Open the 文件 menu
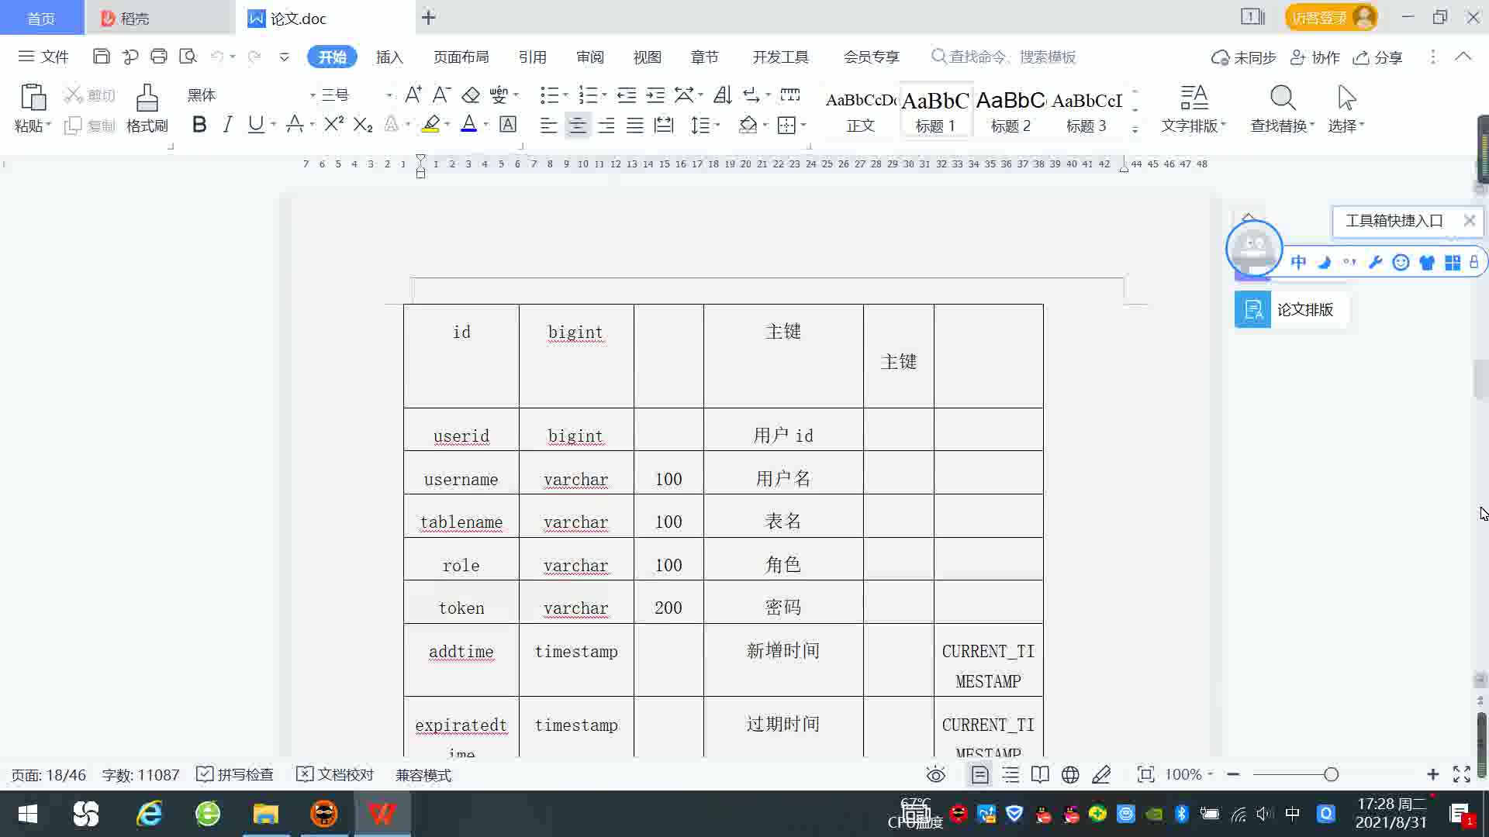The height and width of the screenshot is (837, 1489). (43, 57)
